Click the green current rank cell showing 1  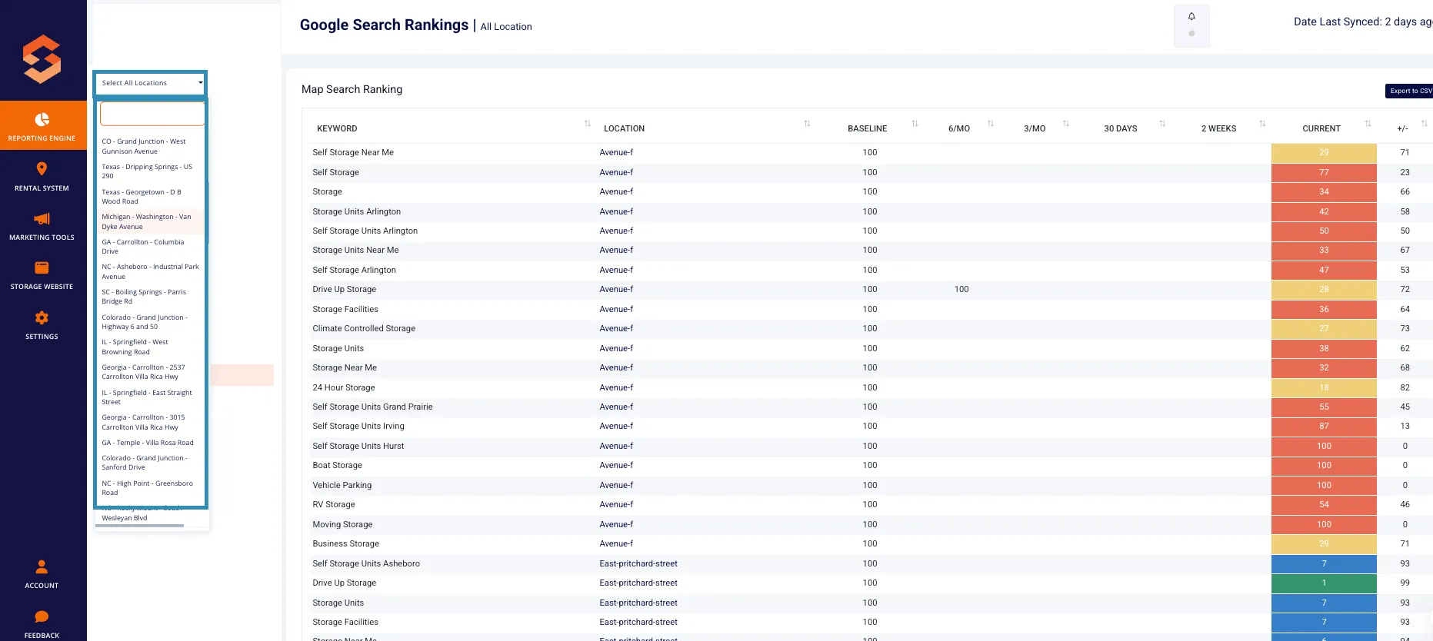[x=1324, y=583]
